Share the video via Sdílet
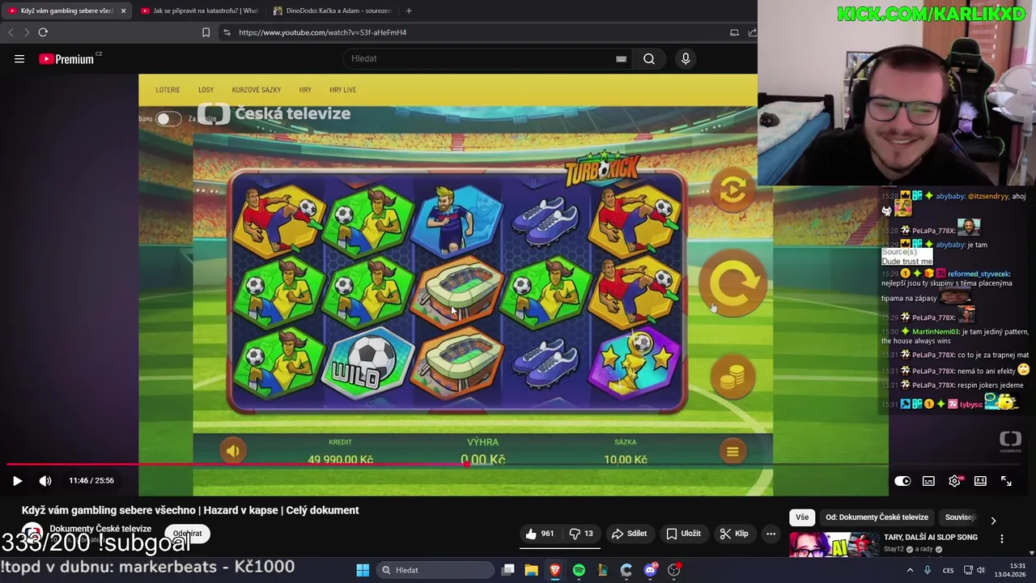Viewport: 1036px width, 583px height. pyautogui.click(x=629, y=534)
